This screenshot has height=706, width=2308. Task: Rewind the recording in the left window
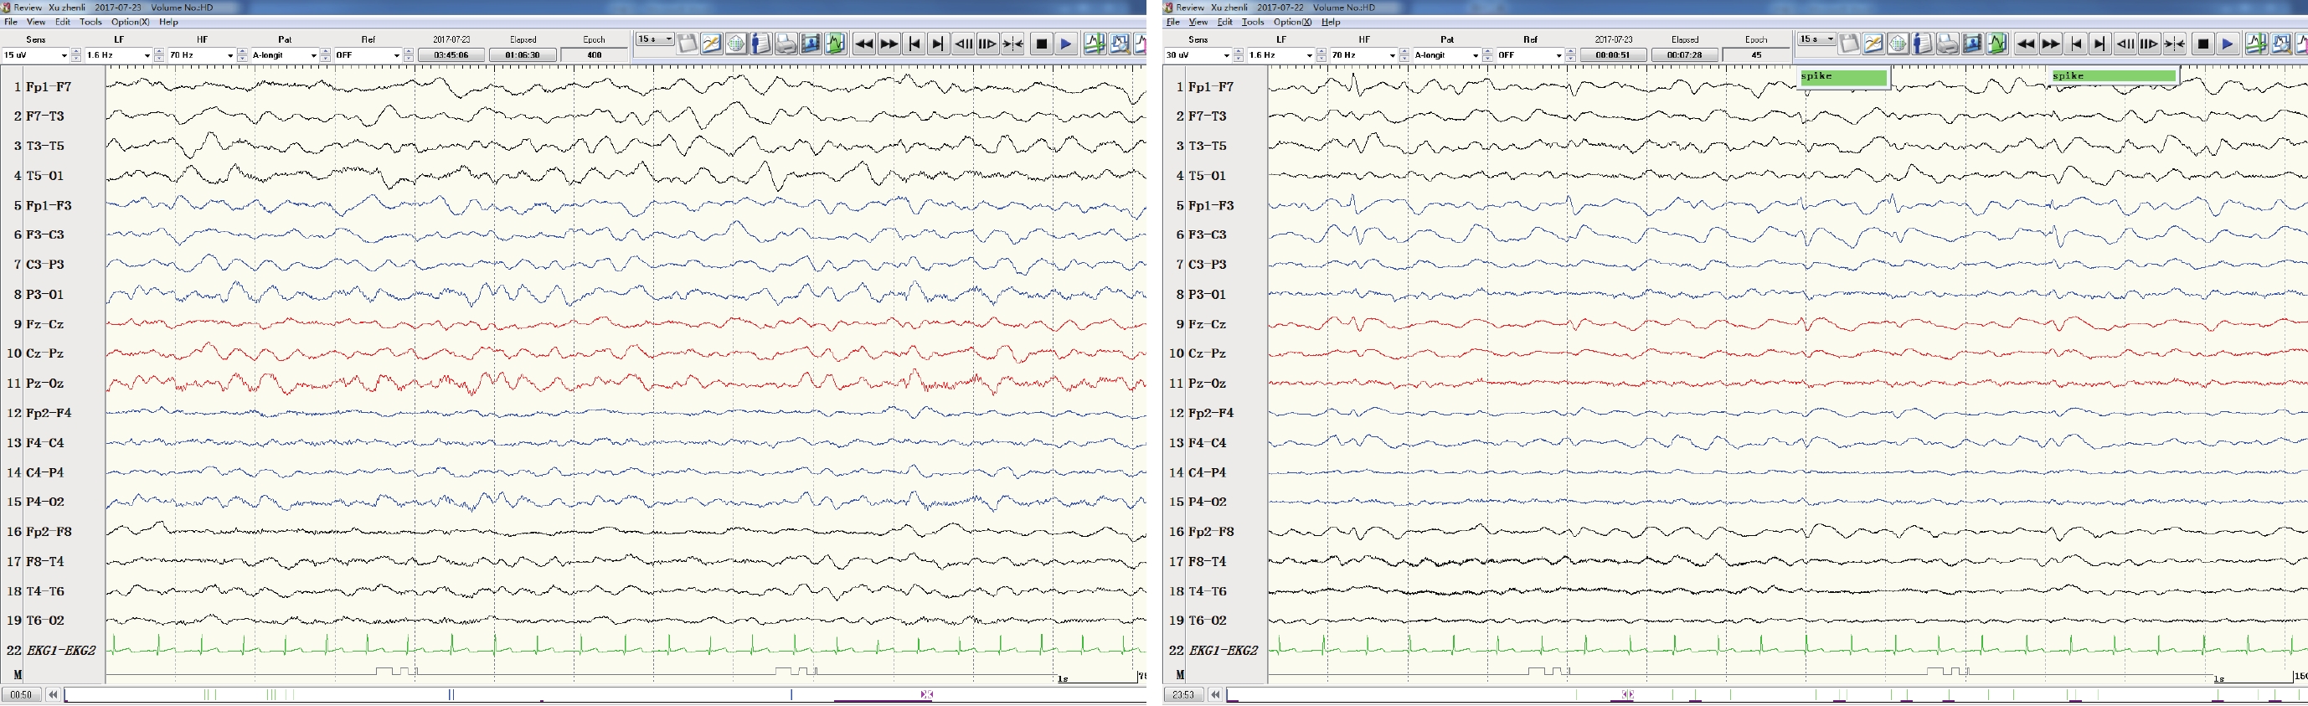(863, 43)
